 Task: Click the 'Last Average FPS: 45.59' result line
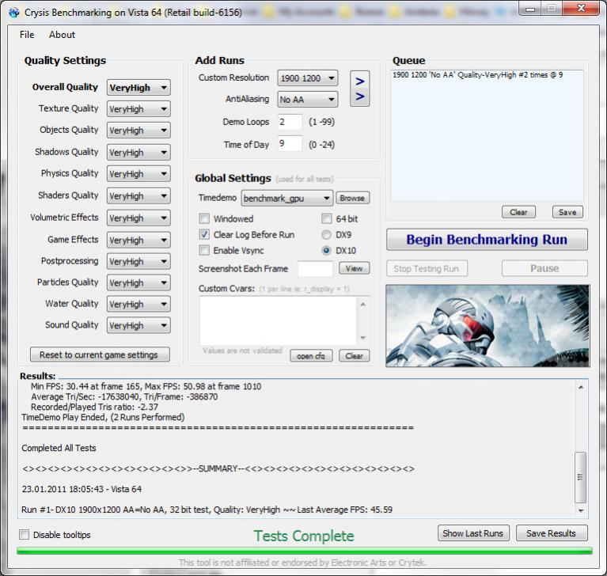pos(207,510)
